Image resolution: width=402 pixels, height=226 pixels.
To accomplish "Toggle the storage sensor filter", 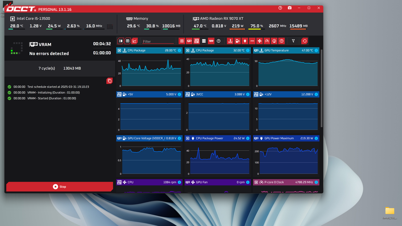I will [x=204, y=41].
